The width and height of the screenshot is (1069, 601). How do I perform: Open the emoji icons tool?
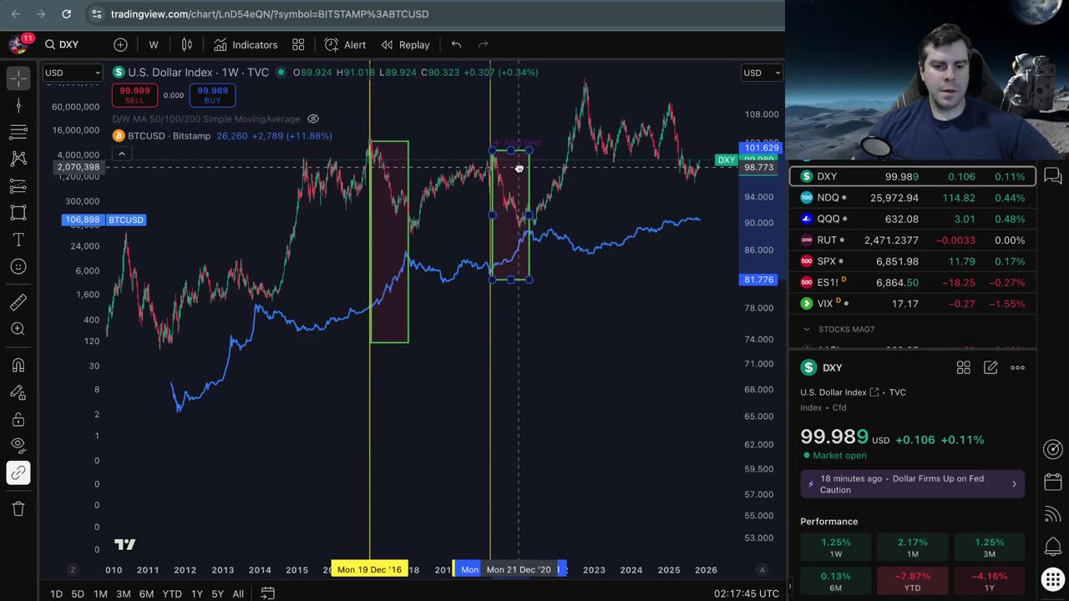18,266
